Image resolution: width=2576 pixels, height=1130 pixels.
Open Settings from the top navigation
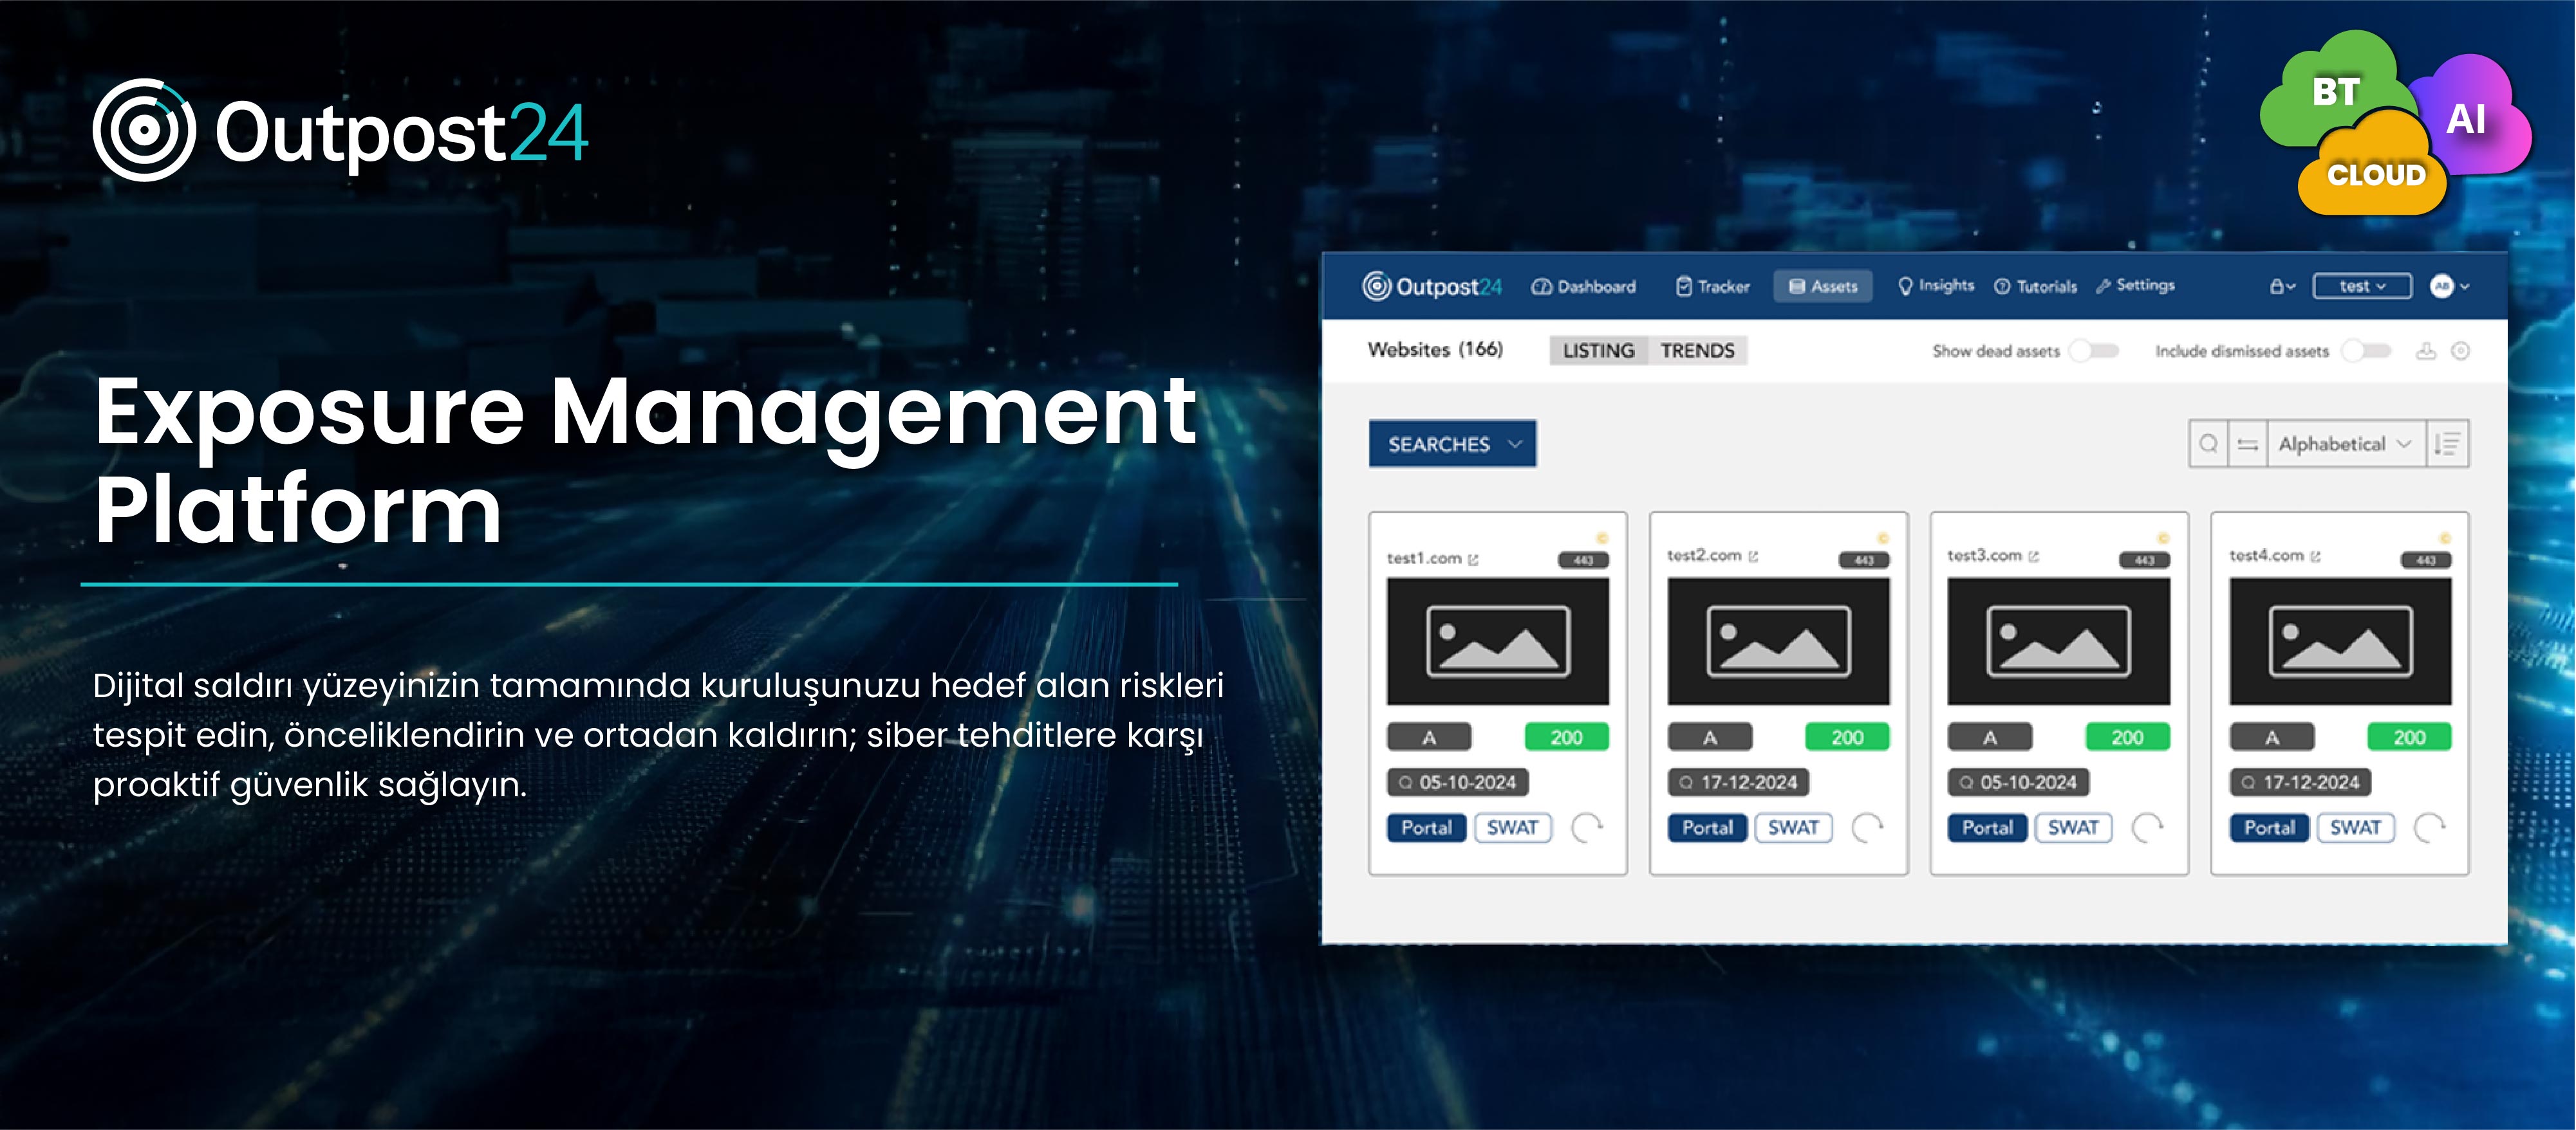(2135, 286)
